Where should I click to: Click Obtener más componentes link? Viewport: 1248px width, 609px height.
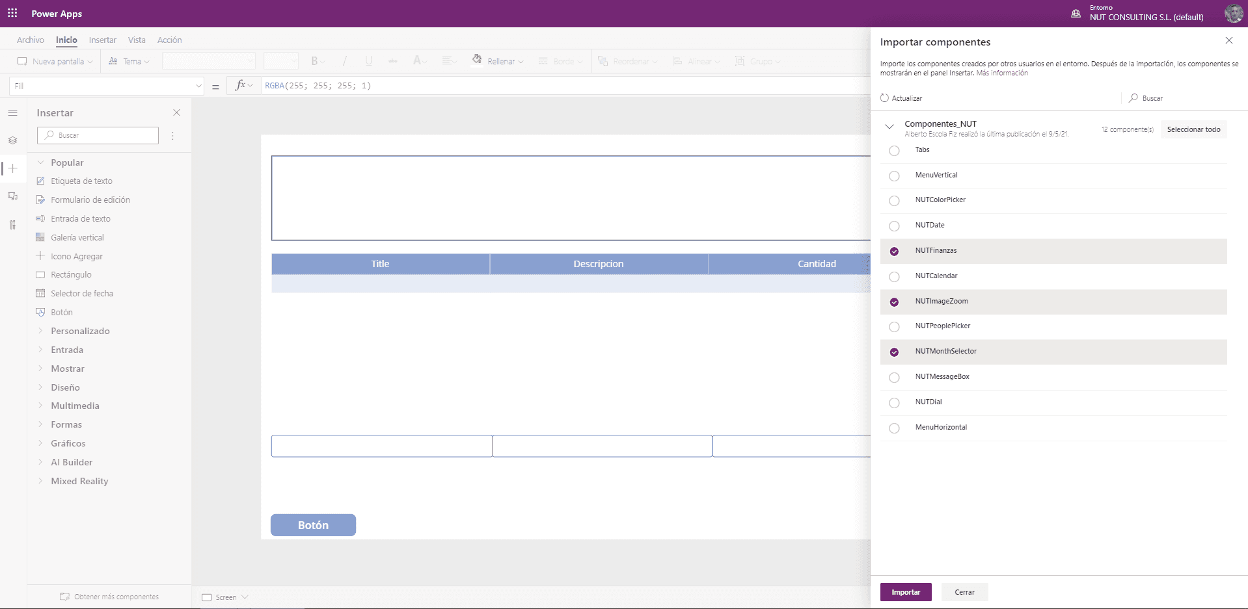[109, 597]
